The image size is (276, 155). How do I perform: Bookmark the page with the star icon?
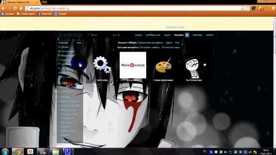click(x=248, y=8)
